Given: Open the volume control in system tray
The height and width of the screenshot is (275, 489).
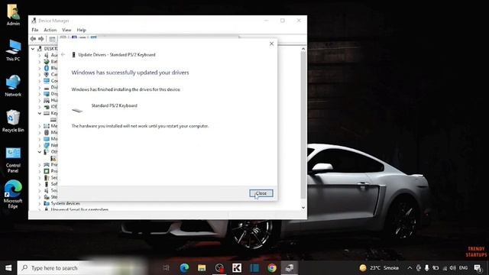Looking at the screenshot, I should coord(453,268).
